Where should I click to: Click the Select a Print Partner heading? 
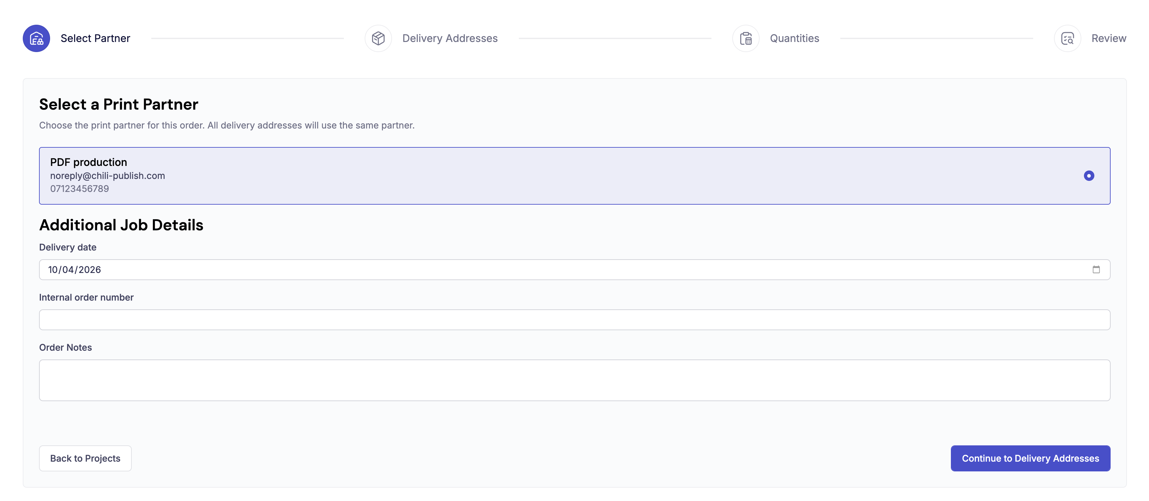click(x=119, y=104)
